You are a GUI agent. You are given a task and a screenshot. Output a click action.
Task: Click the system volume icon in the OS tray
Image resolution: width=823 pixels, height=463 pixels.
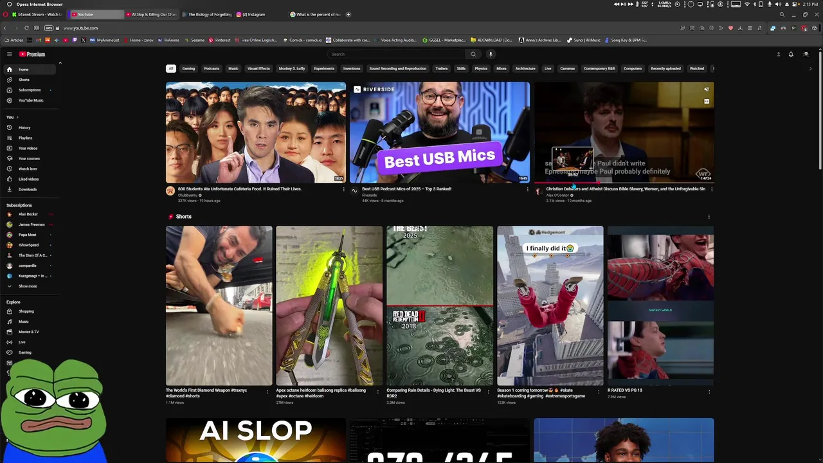point(778,5)
